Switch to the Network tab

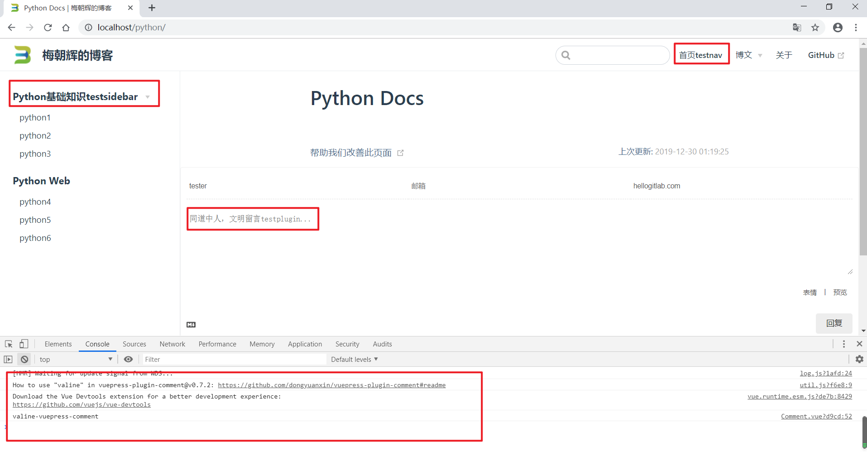tap(172, 344)
